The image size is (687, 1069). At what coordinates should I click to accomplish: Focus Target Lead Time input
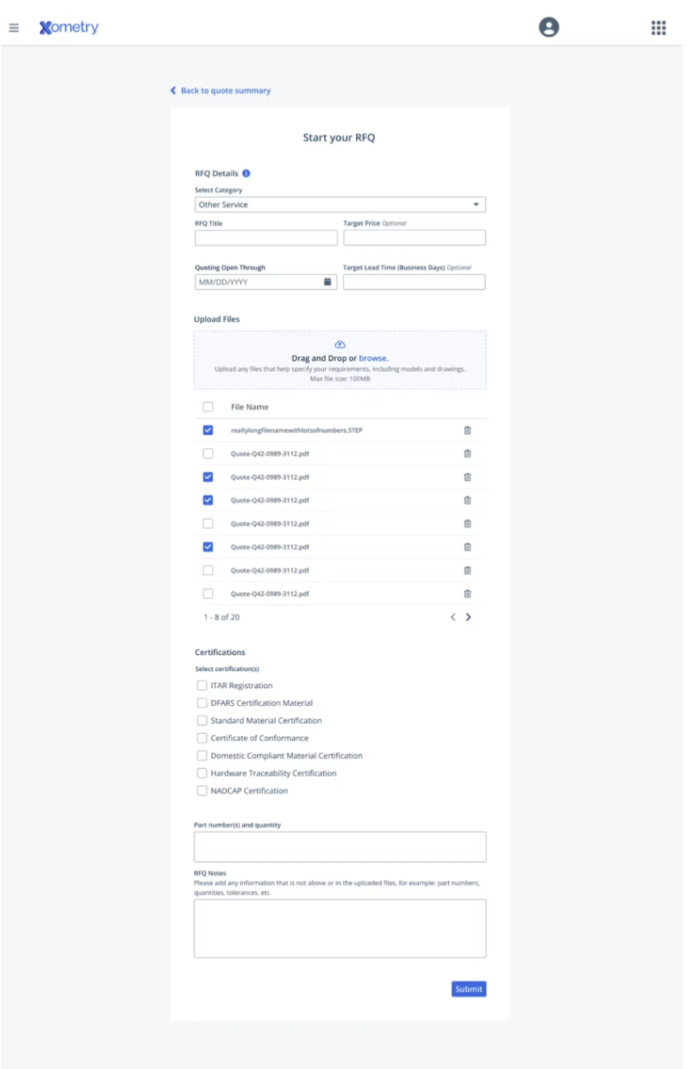pos(414,282)
